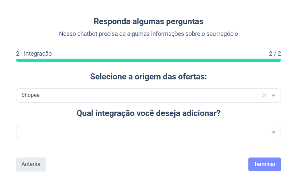Screen dimensions: 298x188
Task: Click the empty integration select field
Action: (141, 132)
